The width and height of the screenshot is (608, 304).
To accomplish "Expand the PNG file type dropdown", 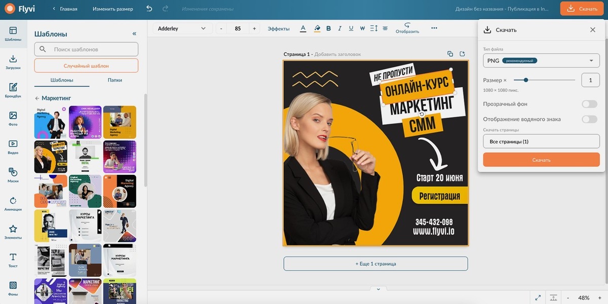I will click(541, 61).
